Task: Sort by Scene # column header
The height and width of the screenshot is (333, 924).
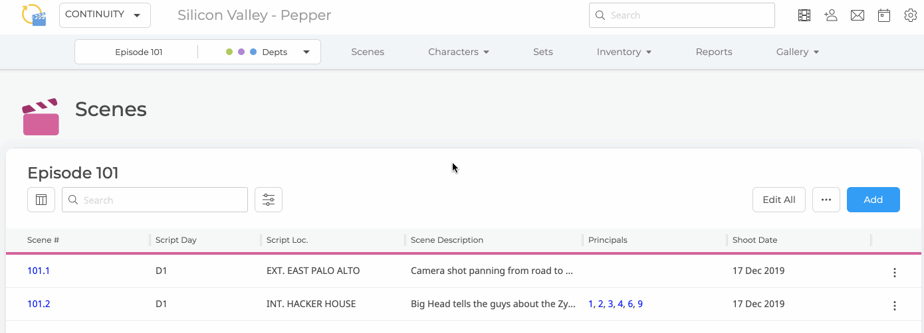Action: click(x=43, y=240)
